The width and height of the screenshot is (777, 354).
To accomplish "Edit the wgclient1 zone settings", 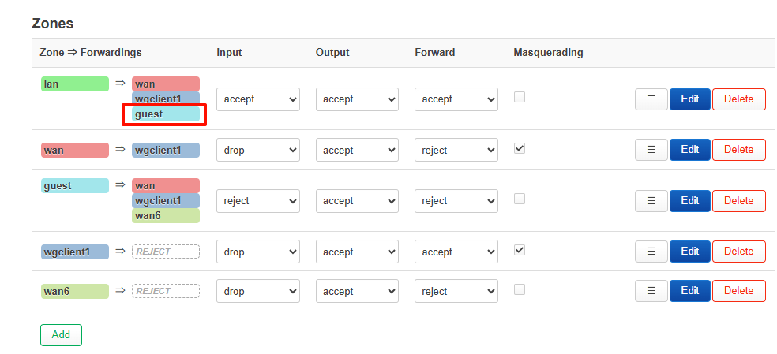I will pyautogui.click(x=689, y=252).
